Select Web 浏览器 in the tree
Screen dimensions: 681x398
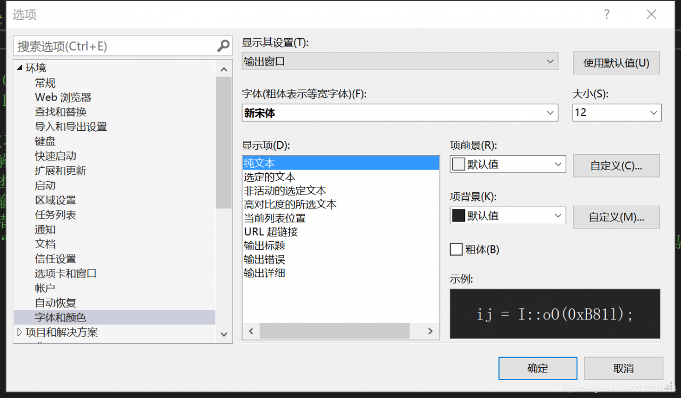[x=63, y=97]
